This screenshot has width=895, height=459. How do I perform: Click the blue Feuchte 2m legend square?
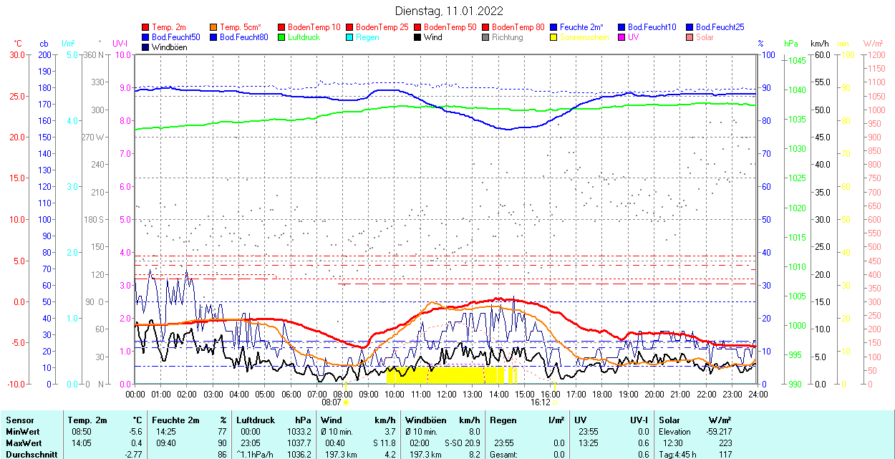click(553, 27)
